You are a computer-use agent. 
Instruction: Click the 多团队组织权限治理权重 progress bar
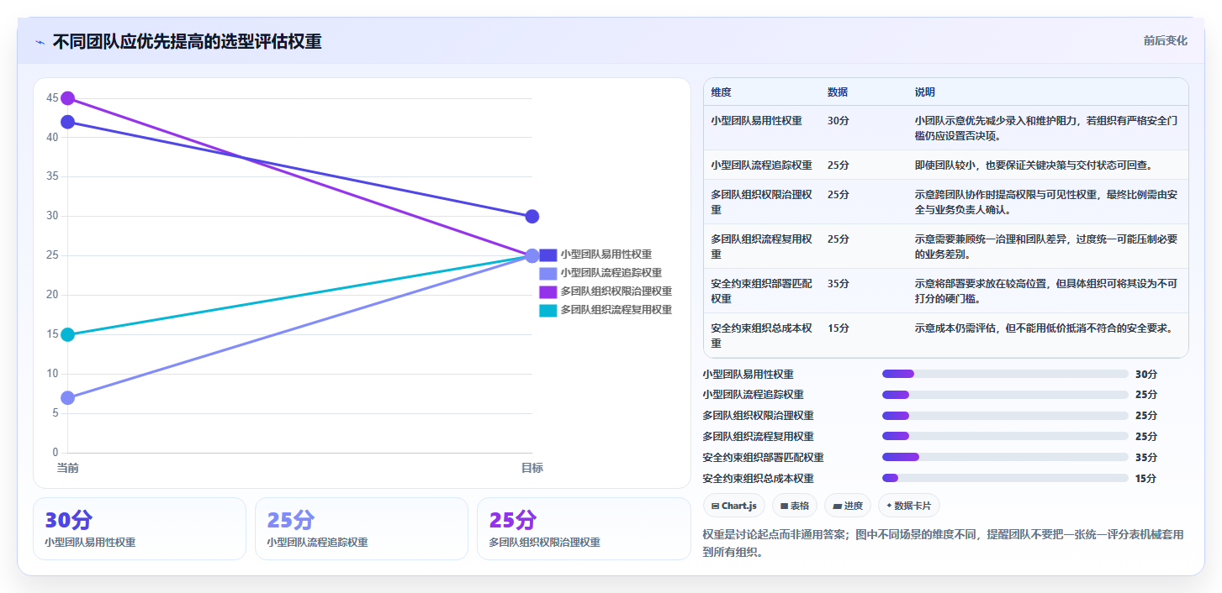click(x=1005, y=415)
